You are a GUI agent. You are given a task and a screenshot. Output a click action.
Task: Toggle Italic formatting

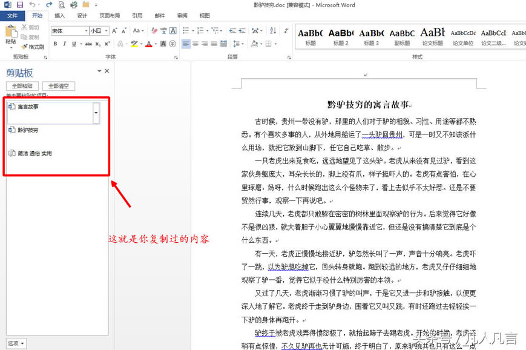(x=65, y=44)
